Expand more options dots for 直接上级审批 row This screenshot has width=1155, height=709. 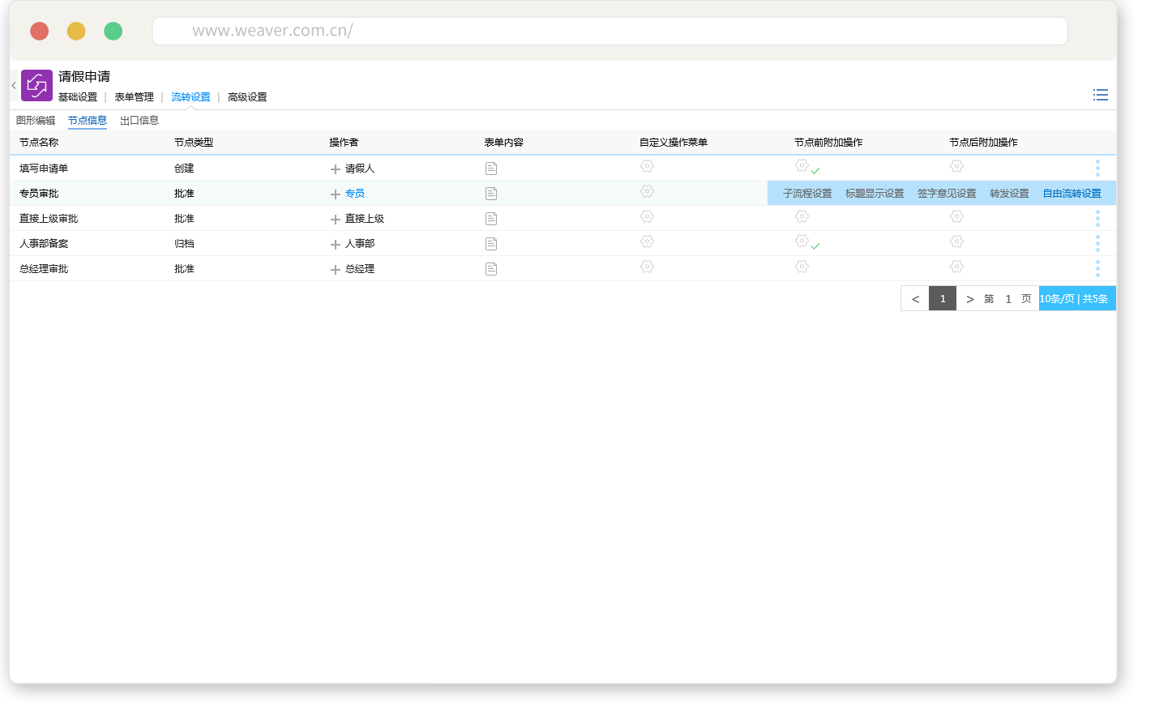(1097, 218)
